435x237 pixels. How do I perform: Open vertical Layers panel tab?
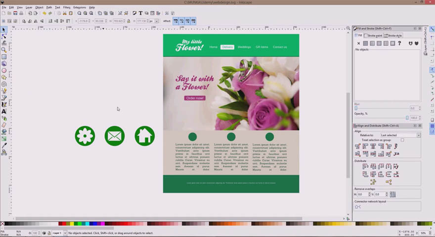(x=426, y=41)
